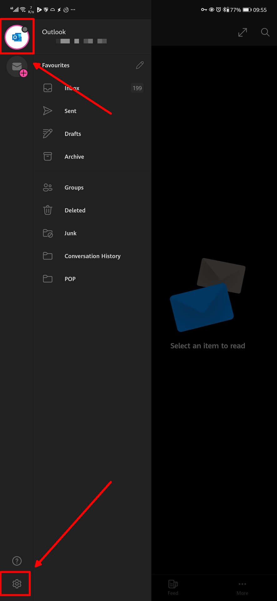Screen dimensions: 277x601
Task: Tap the search magnifier icon
Action: (x=265, y=32)
